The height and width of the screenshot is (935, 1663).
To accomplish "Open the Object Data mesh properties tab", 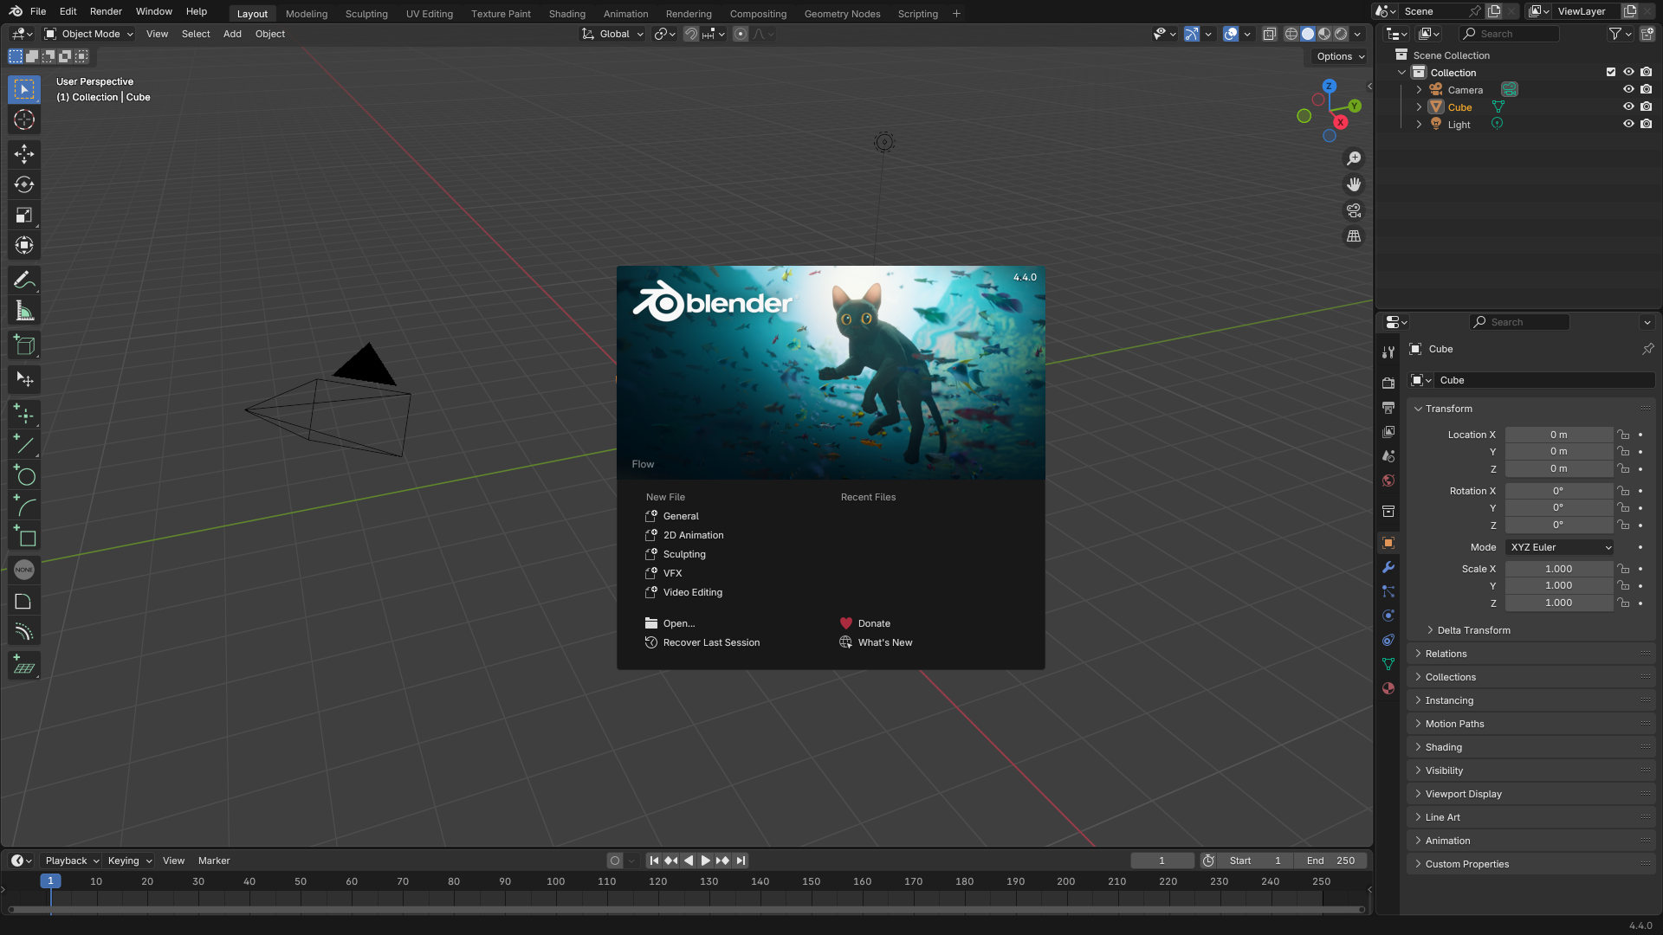I will 1388,664.
